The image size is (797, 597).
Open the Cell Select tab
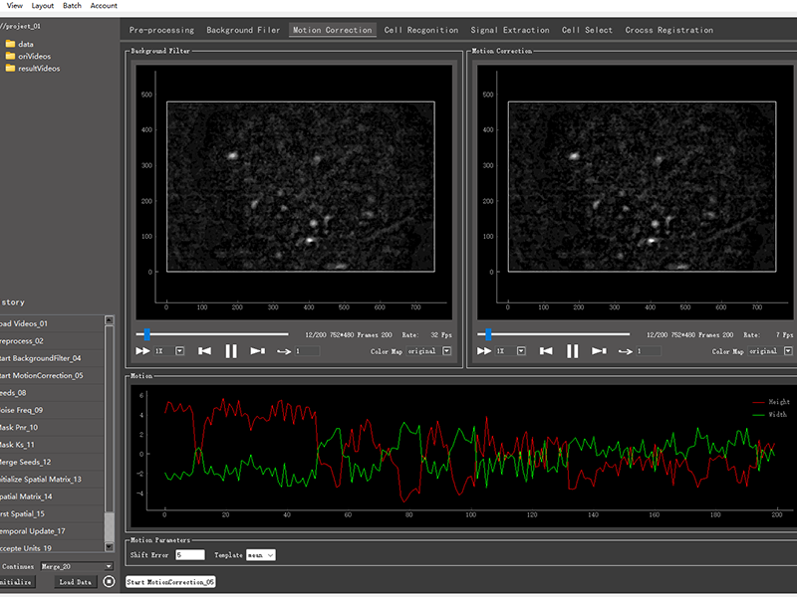[587, 30]
